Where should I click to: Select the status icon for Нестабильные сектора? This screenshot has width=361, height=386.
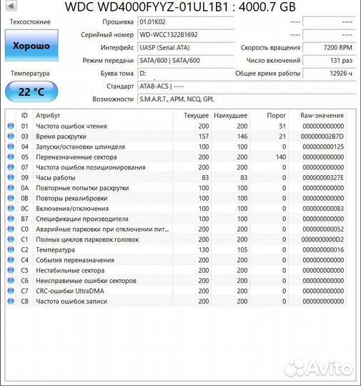point(11,270)
